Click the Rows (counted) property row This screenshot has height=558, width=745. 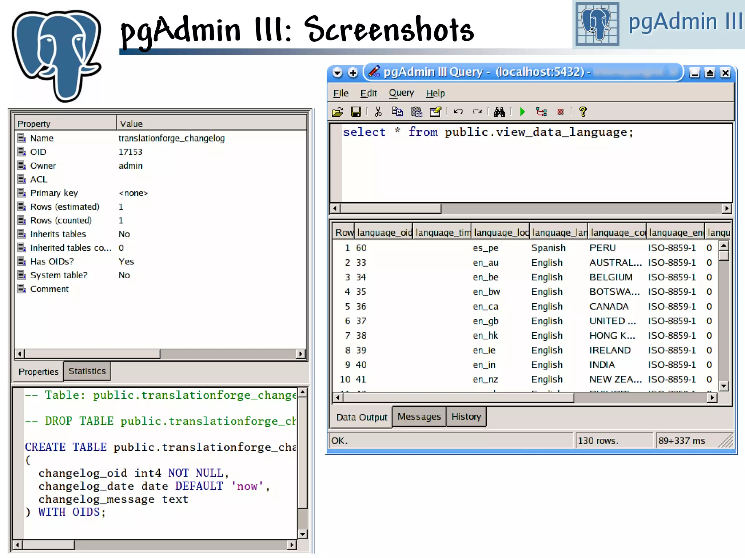(160, 220)
